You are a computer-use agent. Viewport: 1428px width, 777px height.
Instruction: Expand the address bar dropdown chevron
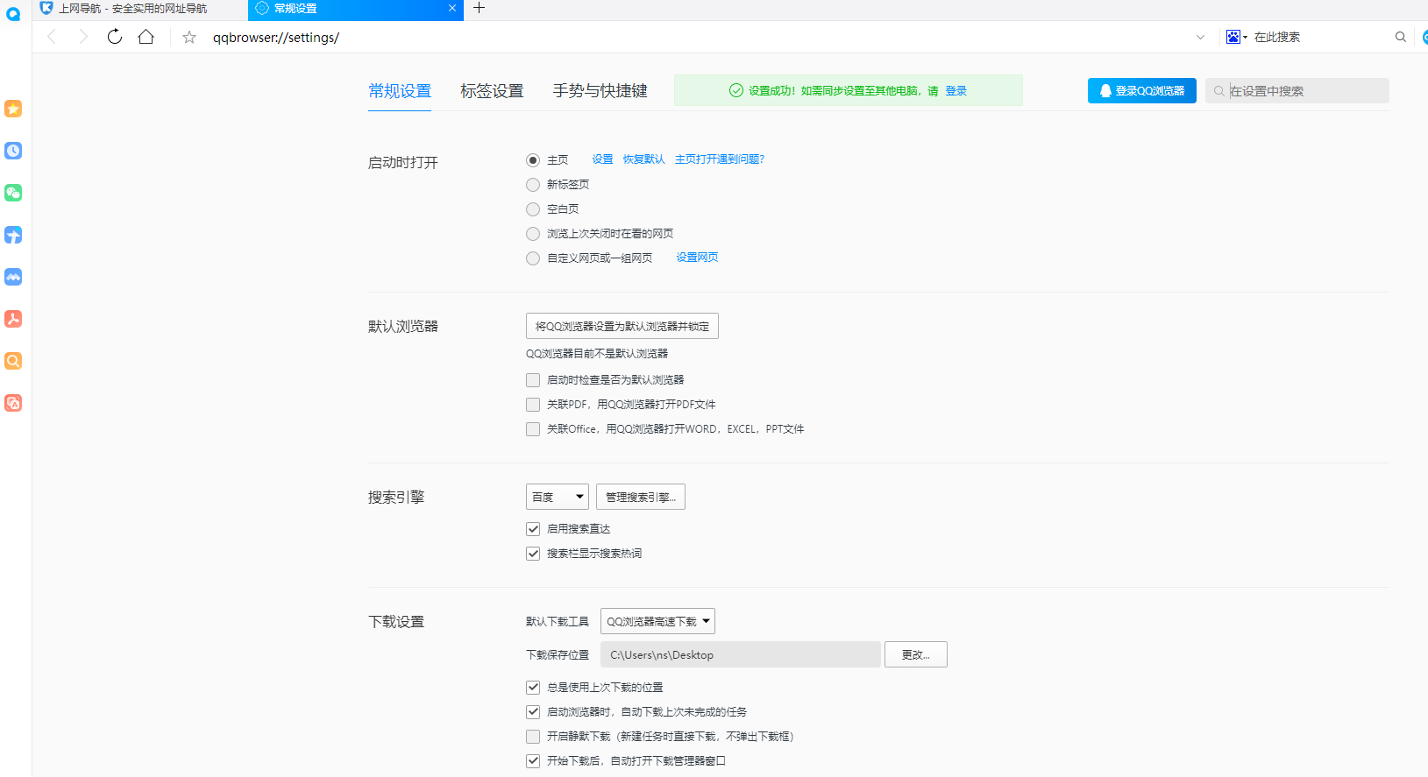1200,37
